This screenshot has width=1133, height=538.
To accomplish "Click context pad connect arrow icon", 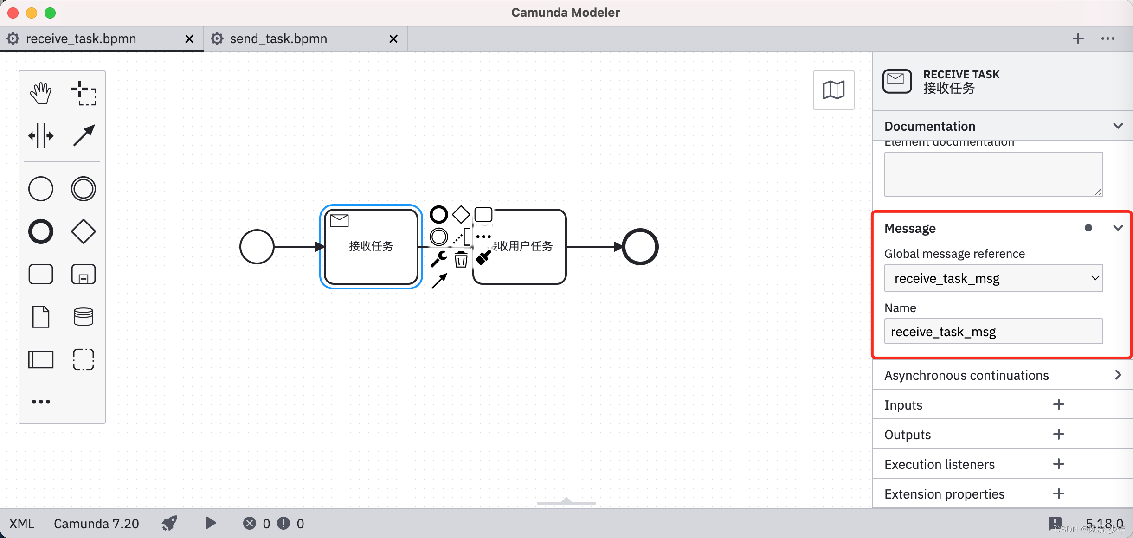I will point(439,281).
